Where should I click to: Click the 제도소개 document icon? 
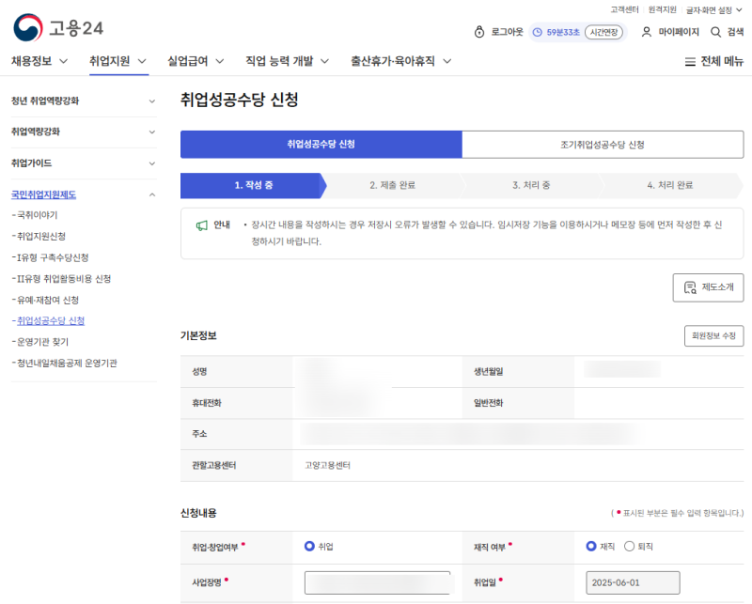(690, 287)
